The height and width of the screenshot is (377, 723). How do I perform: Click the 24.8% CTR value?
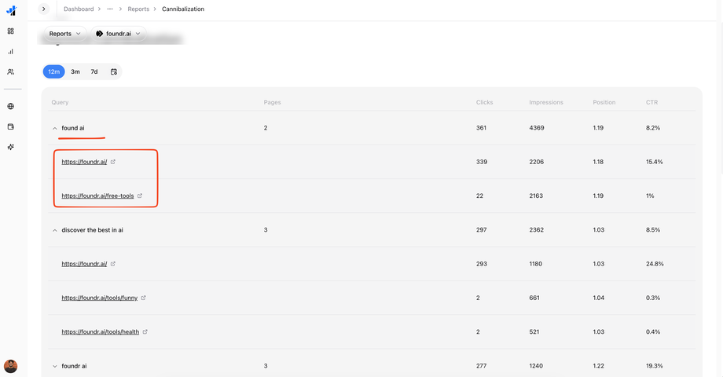pos(655,264)
